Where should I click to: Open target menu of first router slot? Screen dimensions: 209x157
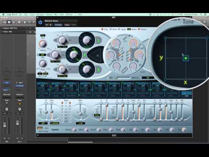coord(42,86)
